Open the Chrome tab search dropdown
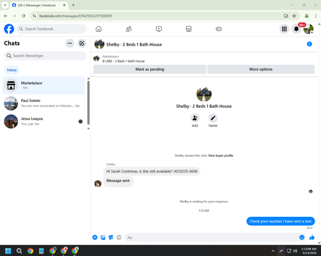Viewport: 321px width, 256px height. point(5,5)
